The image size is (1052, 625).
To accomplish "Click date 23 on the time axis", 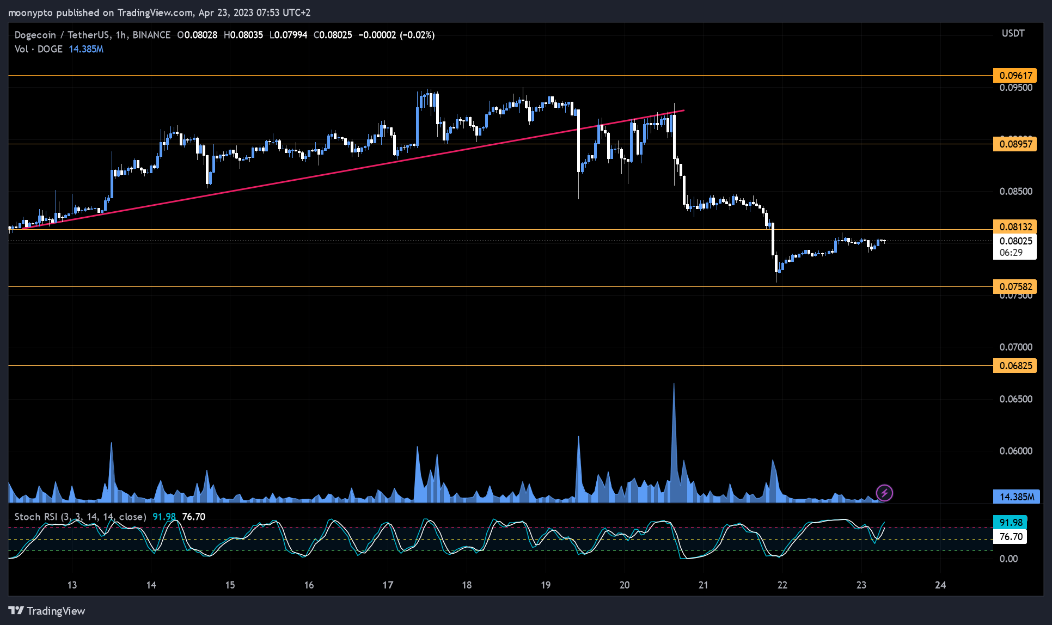I will tap(861, 585).
